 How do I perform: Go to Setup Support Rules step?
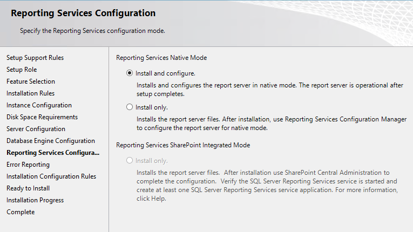(35, 58)
